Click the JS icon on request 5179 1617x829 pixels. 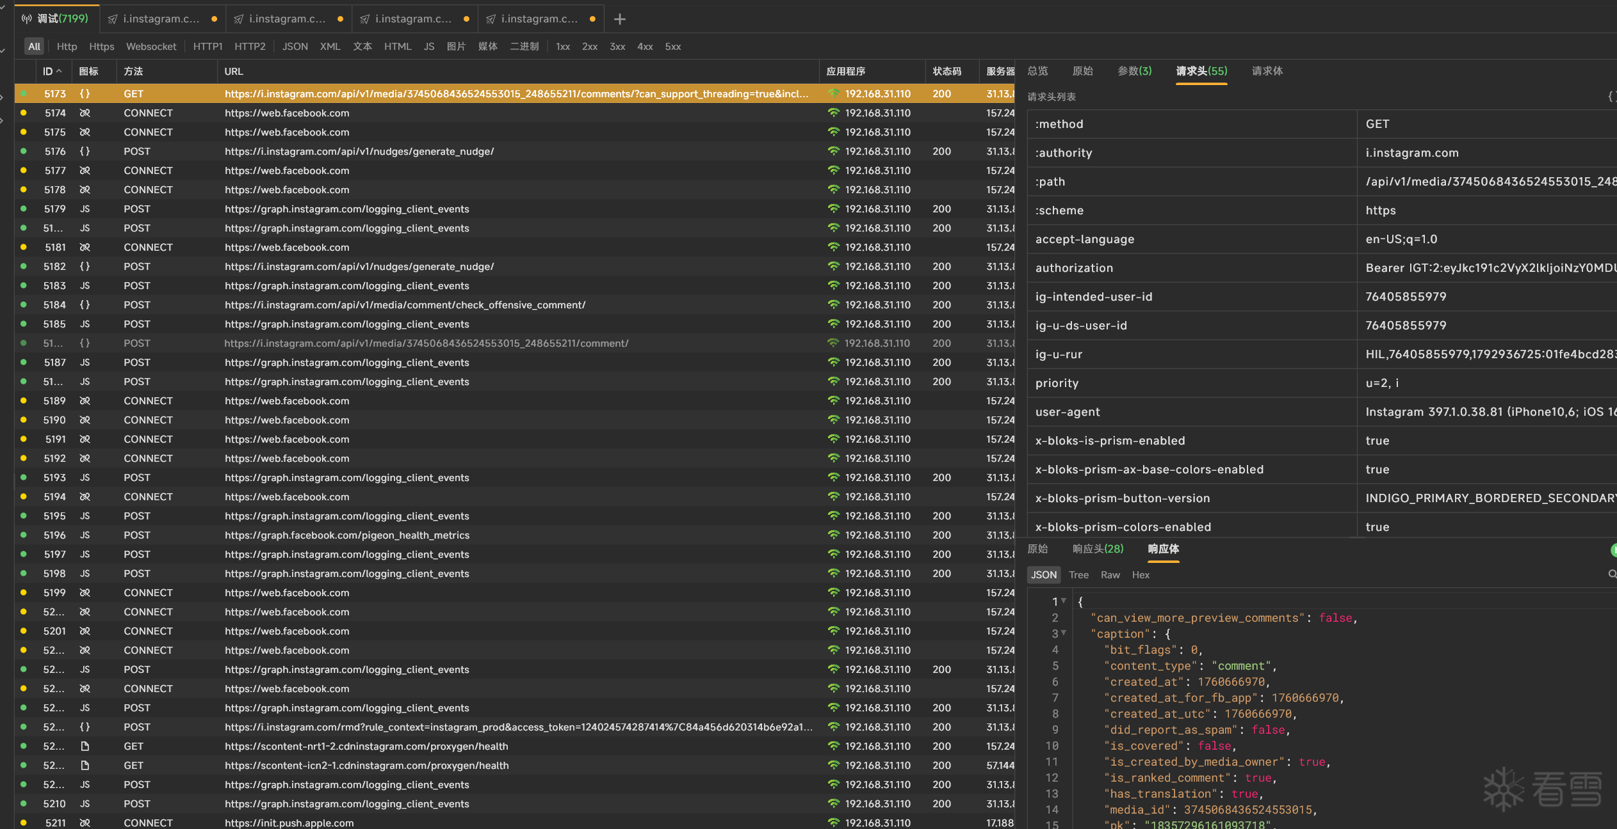pos(85,209)
